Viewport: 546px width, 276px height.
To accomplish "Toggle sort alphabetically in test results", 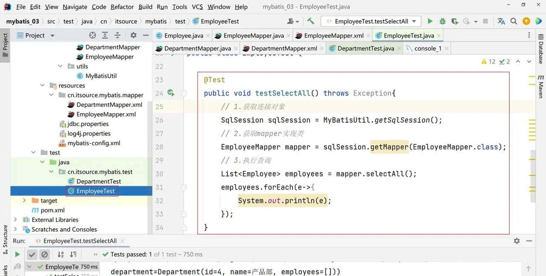I will tap(61, 255).
